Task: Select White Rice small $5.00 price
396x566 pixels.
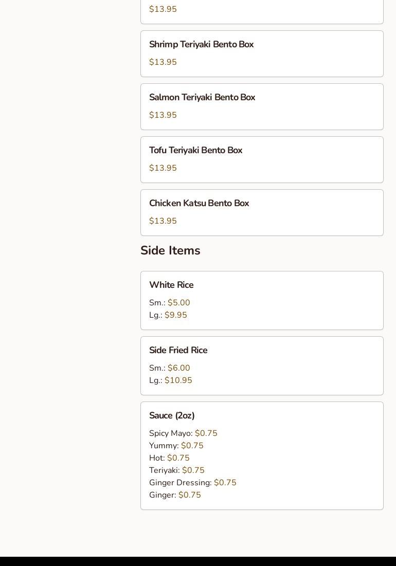Action: [169, 302]
